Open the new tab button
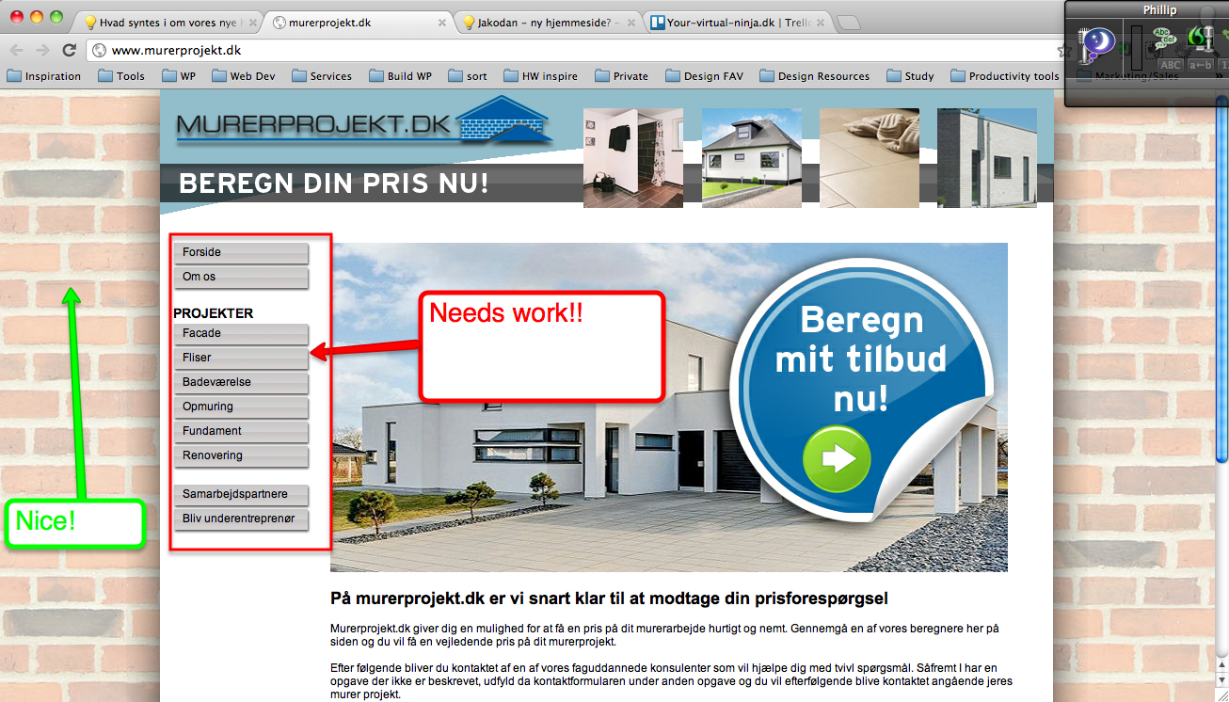This screenshot has width=1229, height=702. coord(848,23)
